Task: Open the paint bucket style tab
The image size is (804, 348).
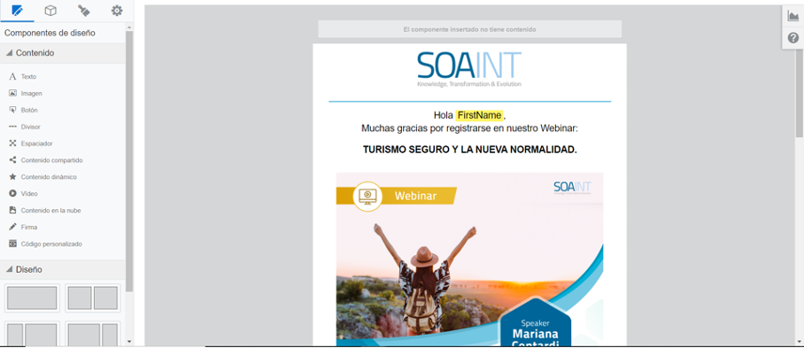Action: pyautogui.click(x=83, y=11)
